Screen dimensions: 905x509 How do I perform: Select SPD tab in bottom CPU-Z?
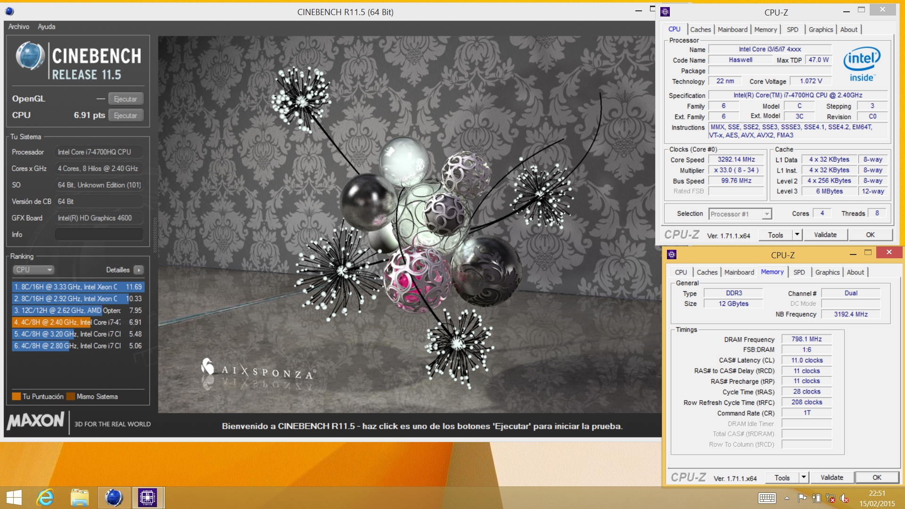click(799, 272)
